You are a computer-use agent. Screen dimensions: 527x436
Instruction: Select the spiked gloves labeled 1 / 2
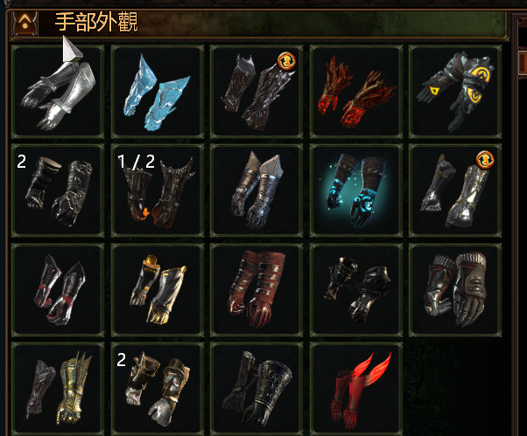tap(158, 190)
